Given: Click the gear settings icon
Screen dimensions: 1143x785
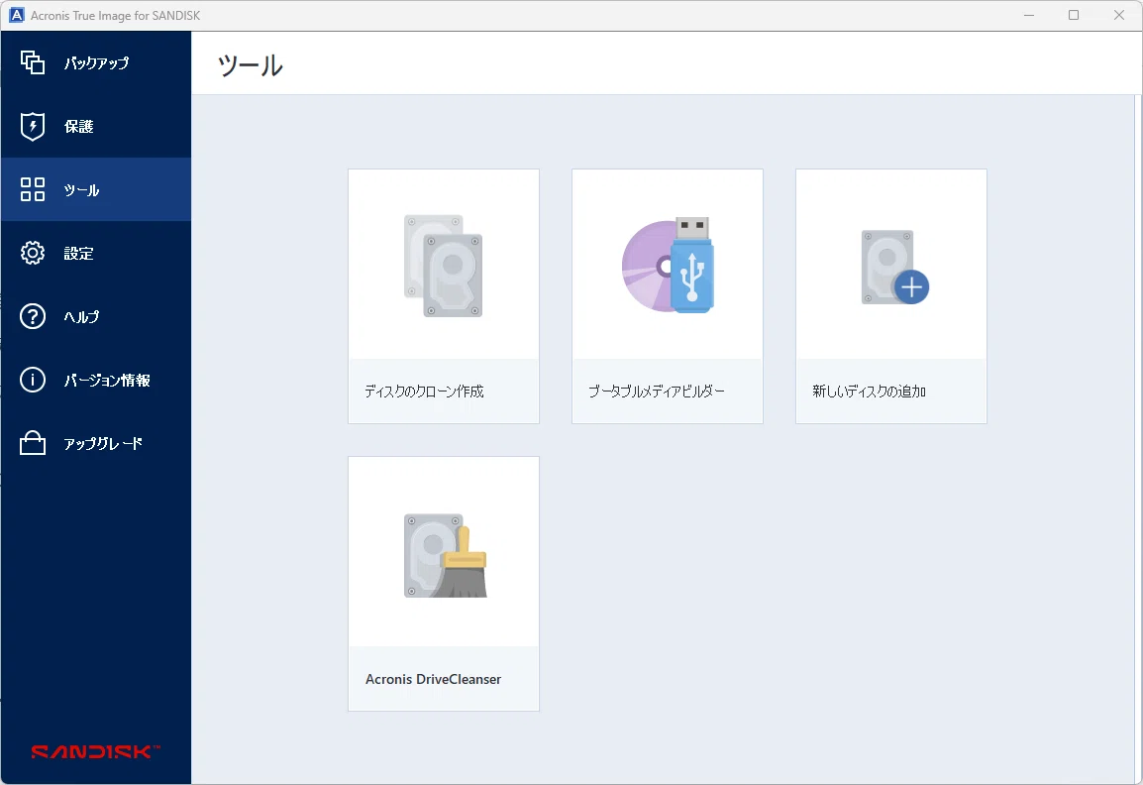Looking at the screenshot, I should 32,253.
